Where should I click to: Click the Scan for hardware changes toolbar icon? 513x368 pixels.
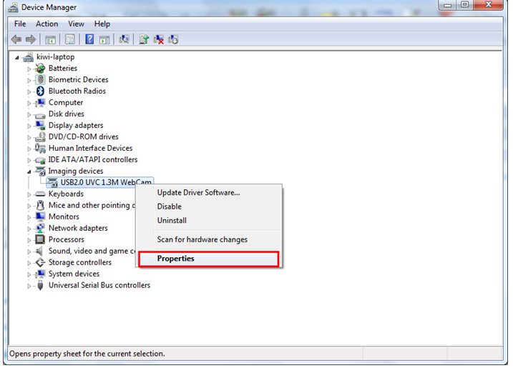coord(124,40)
